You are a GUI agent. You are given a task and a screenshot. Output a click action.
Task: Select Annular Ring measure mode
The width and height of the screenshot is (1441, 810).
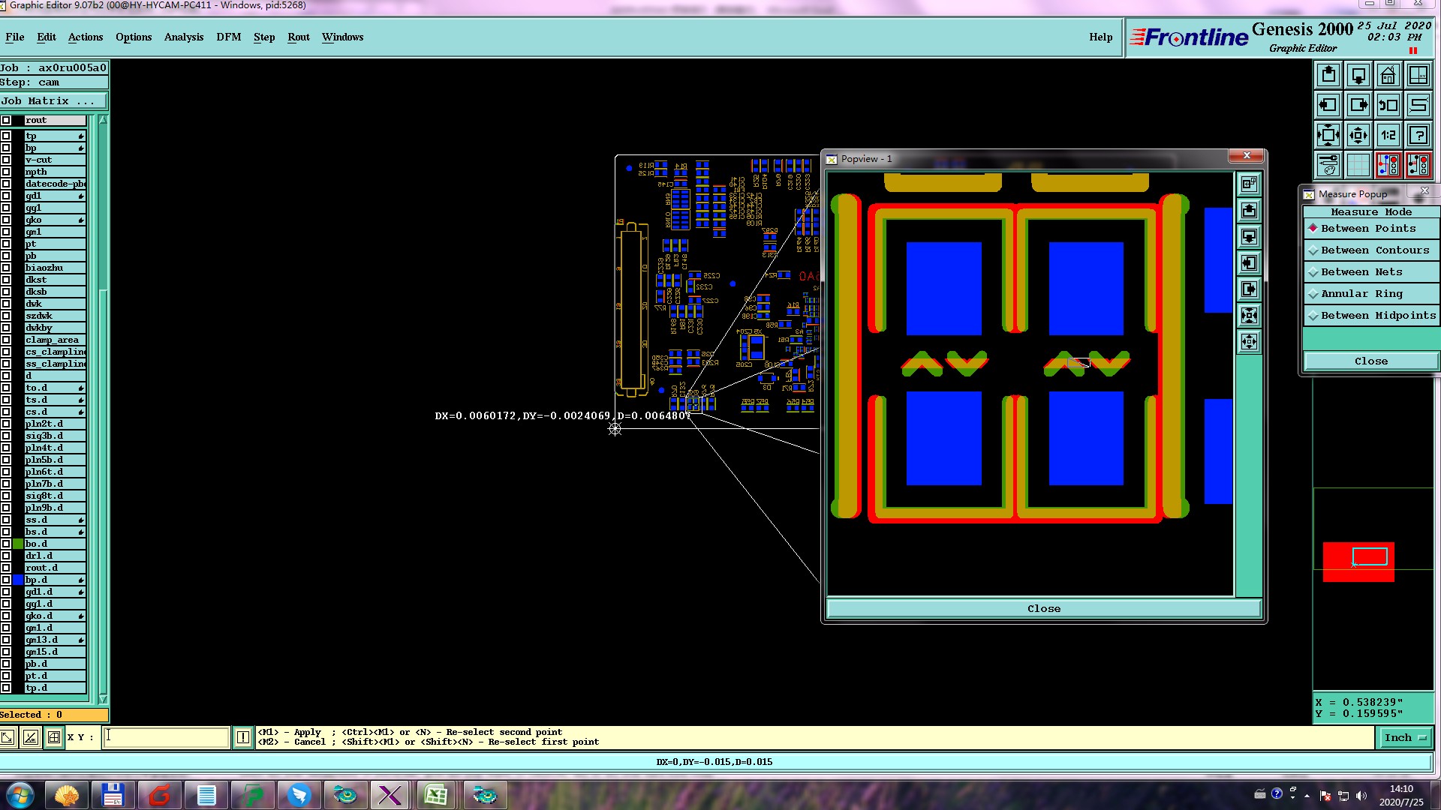coord(1361,294)
